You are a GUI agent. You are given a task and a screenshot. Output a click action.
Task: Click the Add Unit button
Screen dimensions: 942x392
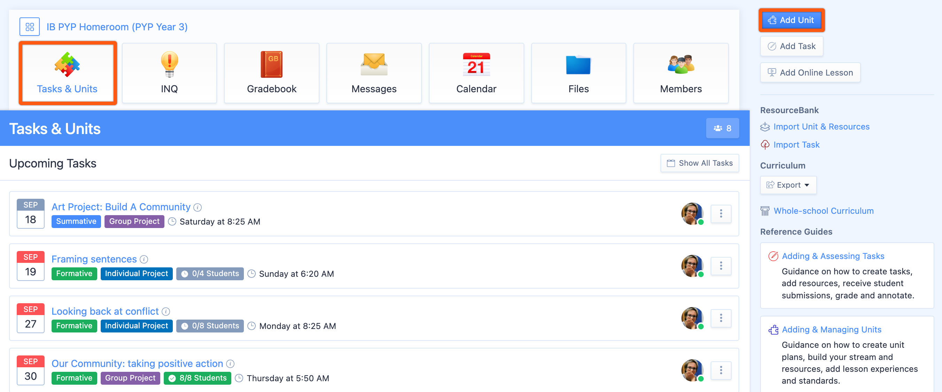click(792, 20)
